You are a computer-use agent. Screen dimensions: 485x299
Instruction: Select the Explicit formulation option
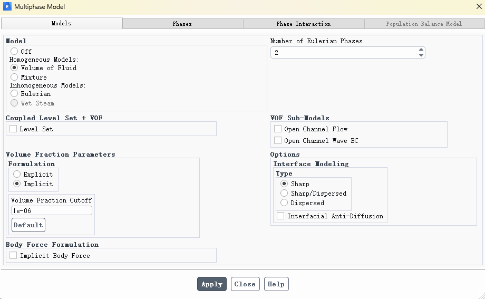(17, 174)
